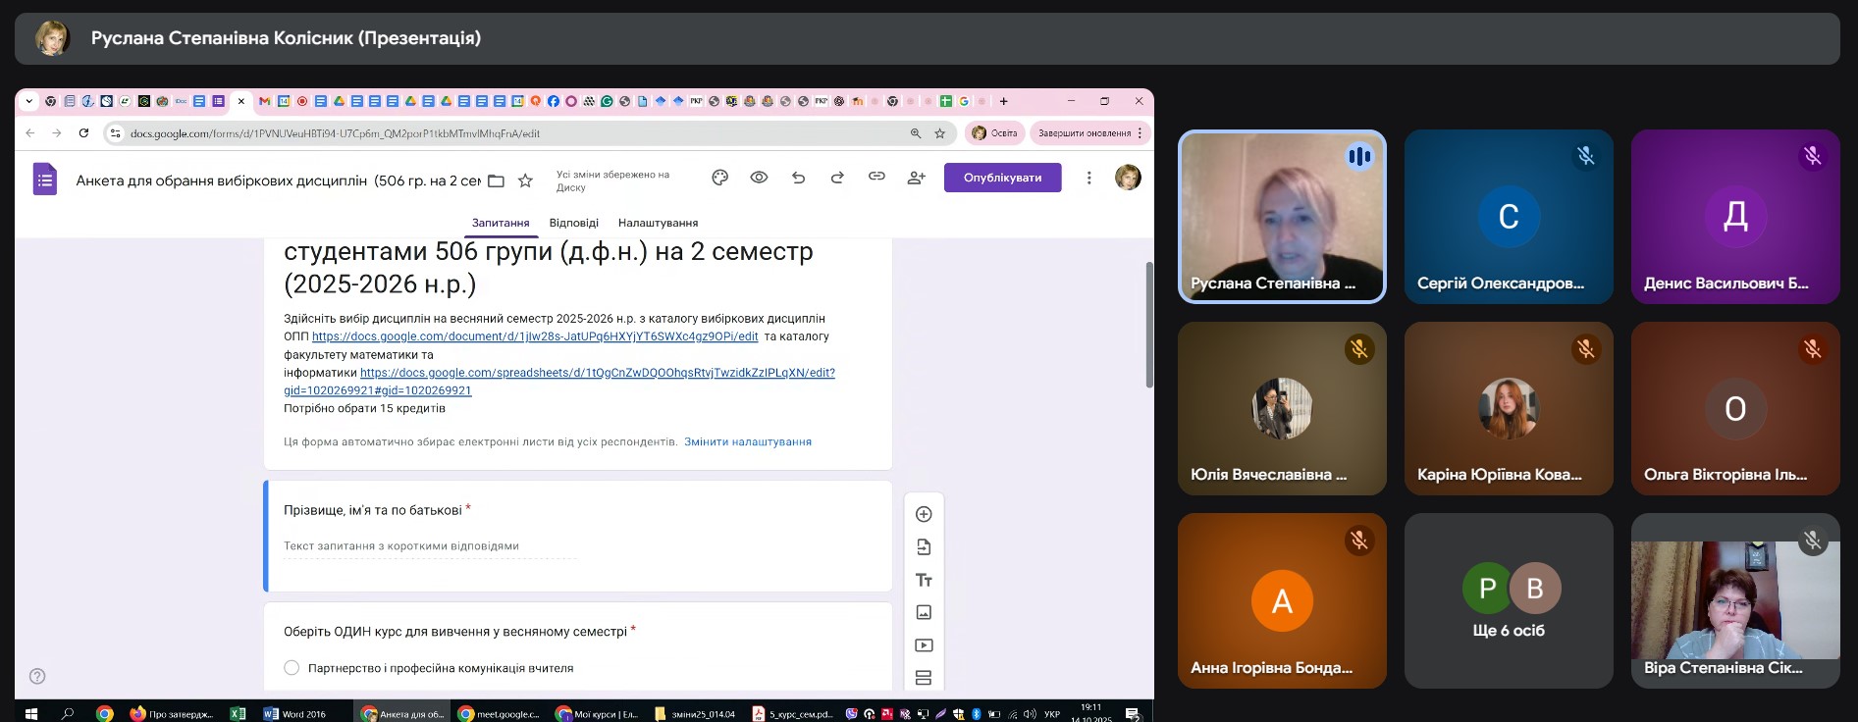
Task: Open the Facebook tab in the browser
Action: [554, 101]
